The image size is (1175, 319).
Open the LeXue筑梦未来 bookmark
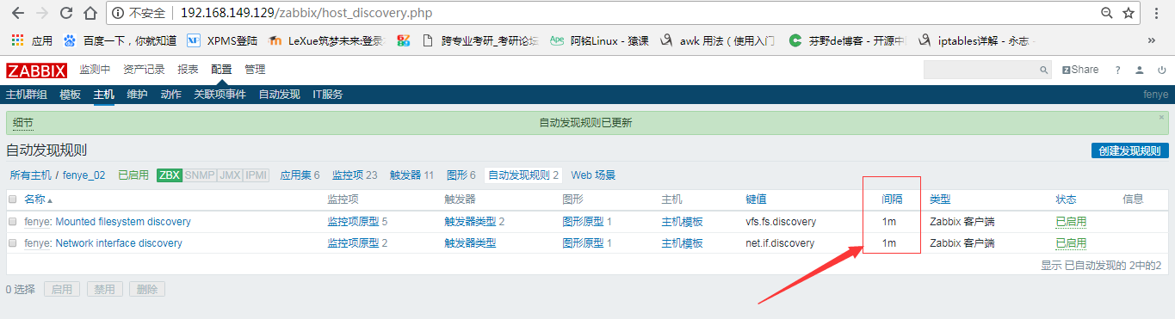coord(326,40)
